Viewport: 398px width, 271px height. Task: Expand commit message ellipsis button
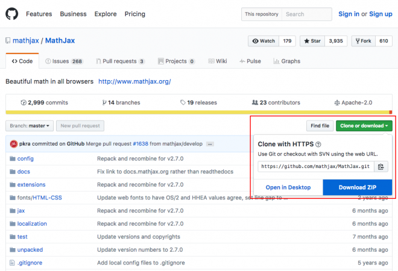point(210,145)
